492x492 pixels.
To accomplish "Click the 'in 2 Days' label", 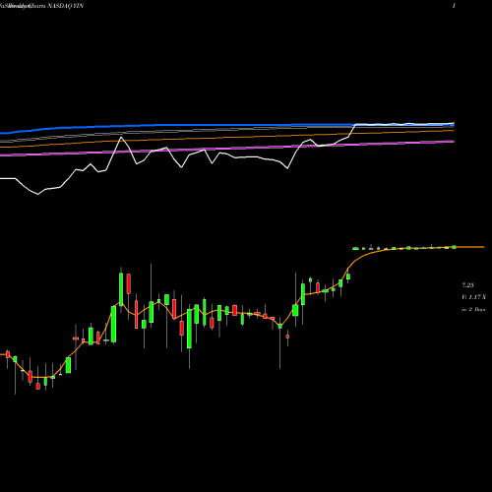I will [473, 309].
